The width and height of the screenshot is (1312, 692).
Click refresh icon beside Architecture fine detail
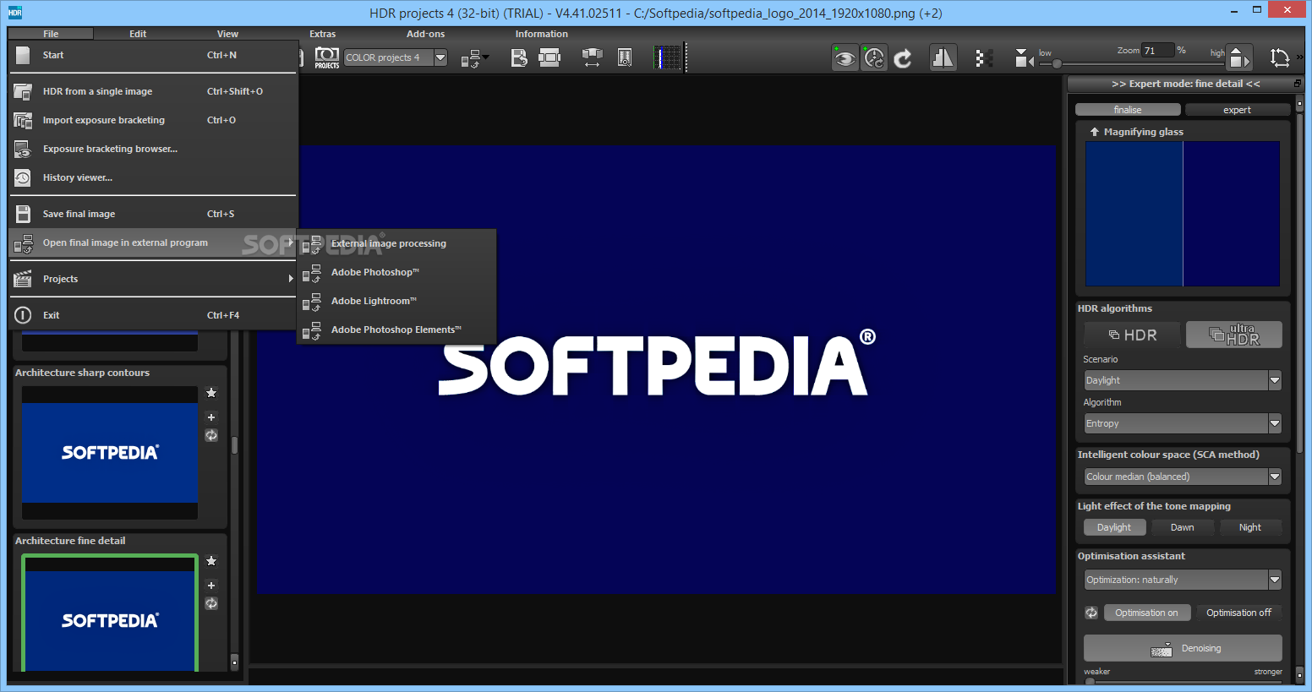211,604
